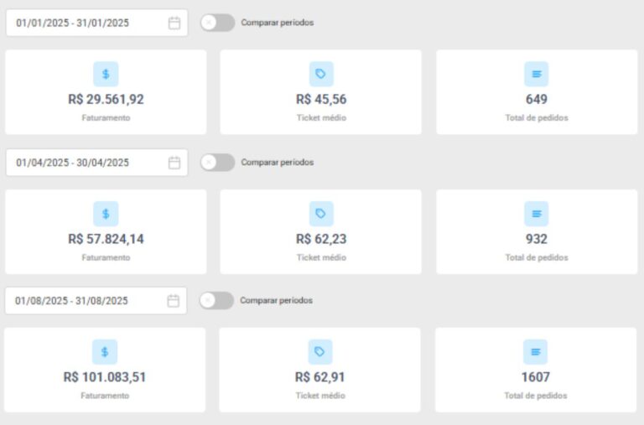Screen dimensions: 644x425
Task: Click tag icon above R$ 62,23
Action: click(x=320, y=214)
